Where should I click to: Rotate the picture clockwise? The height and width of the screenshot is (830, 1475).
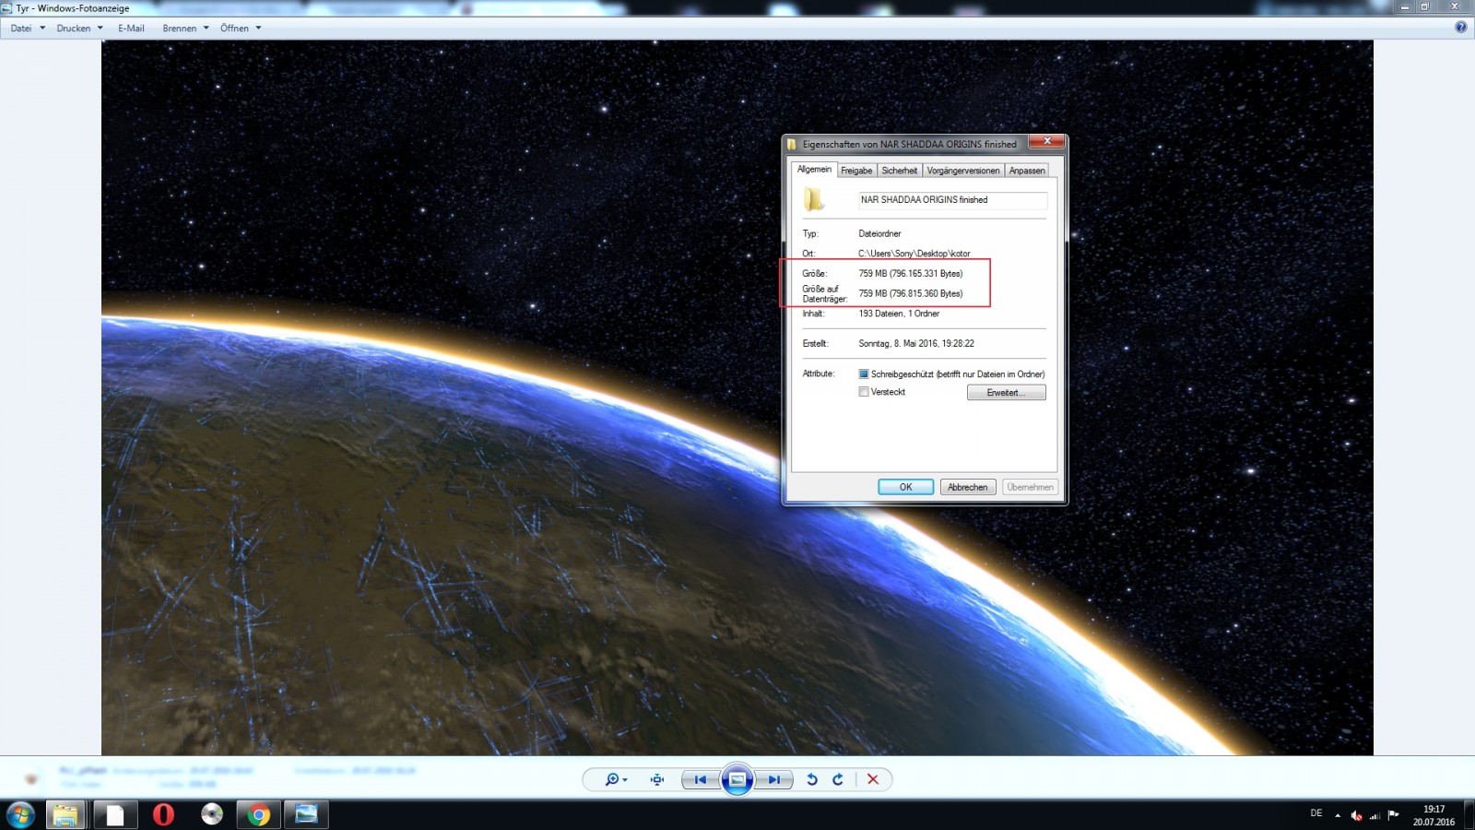(838, 780)
